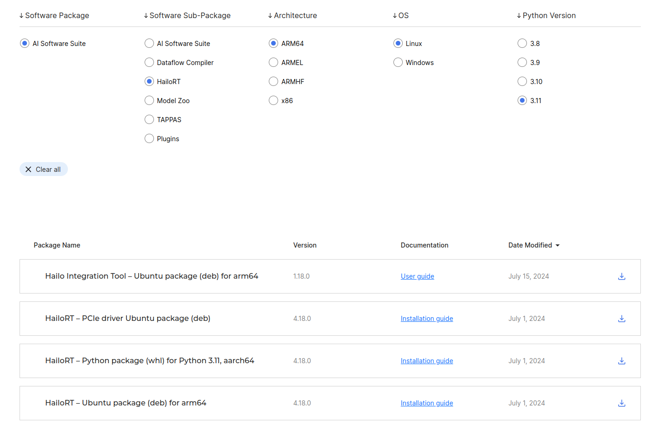Select the Dataflow Compiler sub-package
The width and height of the screenshot is (672, 431).
pos(149,62)
